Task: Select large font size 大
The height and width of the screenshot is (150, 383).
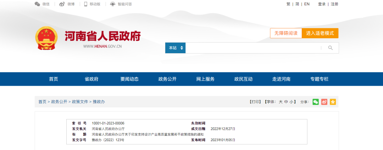Action: 281,102
